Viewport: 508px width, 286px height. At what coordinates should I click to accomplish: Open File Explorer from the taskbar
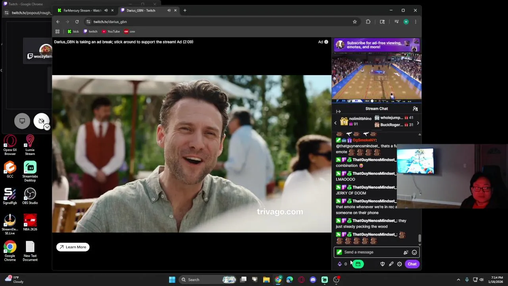266,280
